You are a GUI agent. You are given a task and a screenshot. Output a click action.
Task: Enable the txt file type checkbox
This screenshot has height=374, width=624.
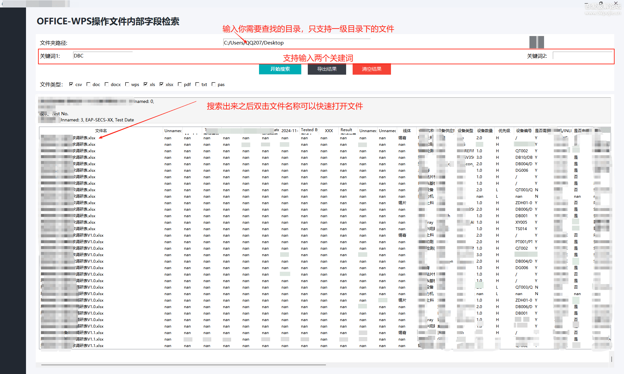[198, 84]
